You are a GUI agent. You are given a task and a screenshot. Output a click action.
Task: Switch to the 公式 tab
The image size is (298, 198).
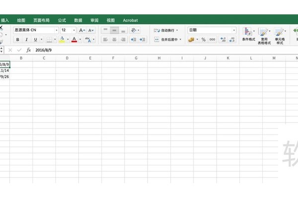coord(62,20)
